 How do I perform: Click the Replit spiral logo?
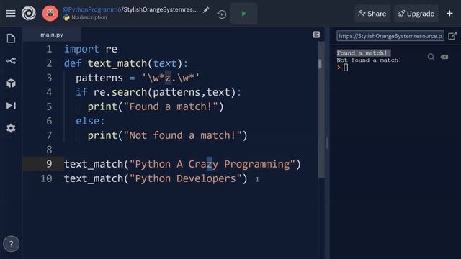coord(29,13)
